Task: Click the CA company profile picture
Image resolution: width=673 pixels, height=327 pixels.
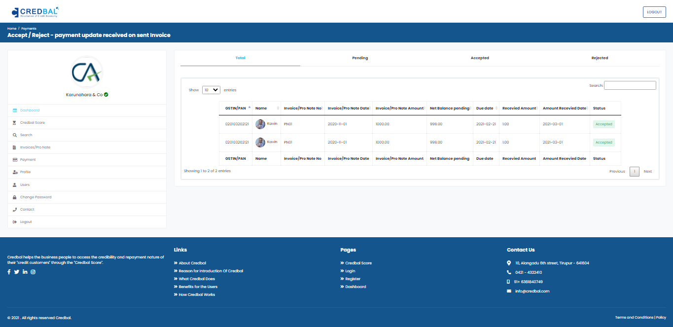Action: point(87,72)
